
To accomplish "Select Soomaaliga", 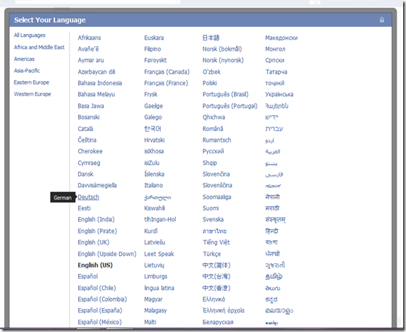I will point(216,197).
